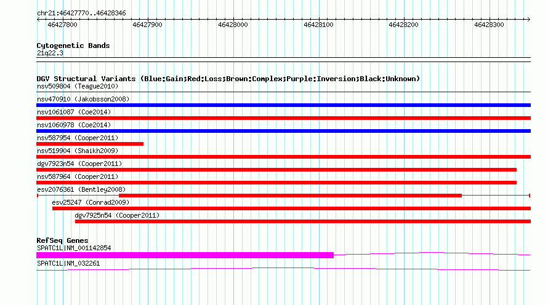Click the thin blue nsv509804 variant line

(x=283, y=92)
